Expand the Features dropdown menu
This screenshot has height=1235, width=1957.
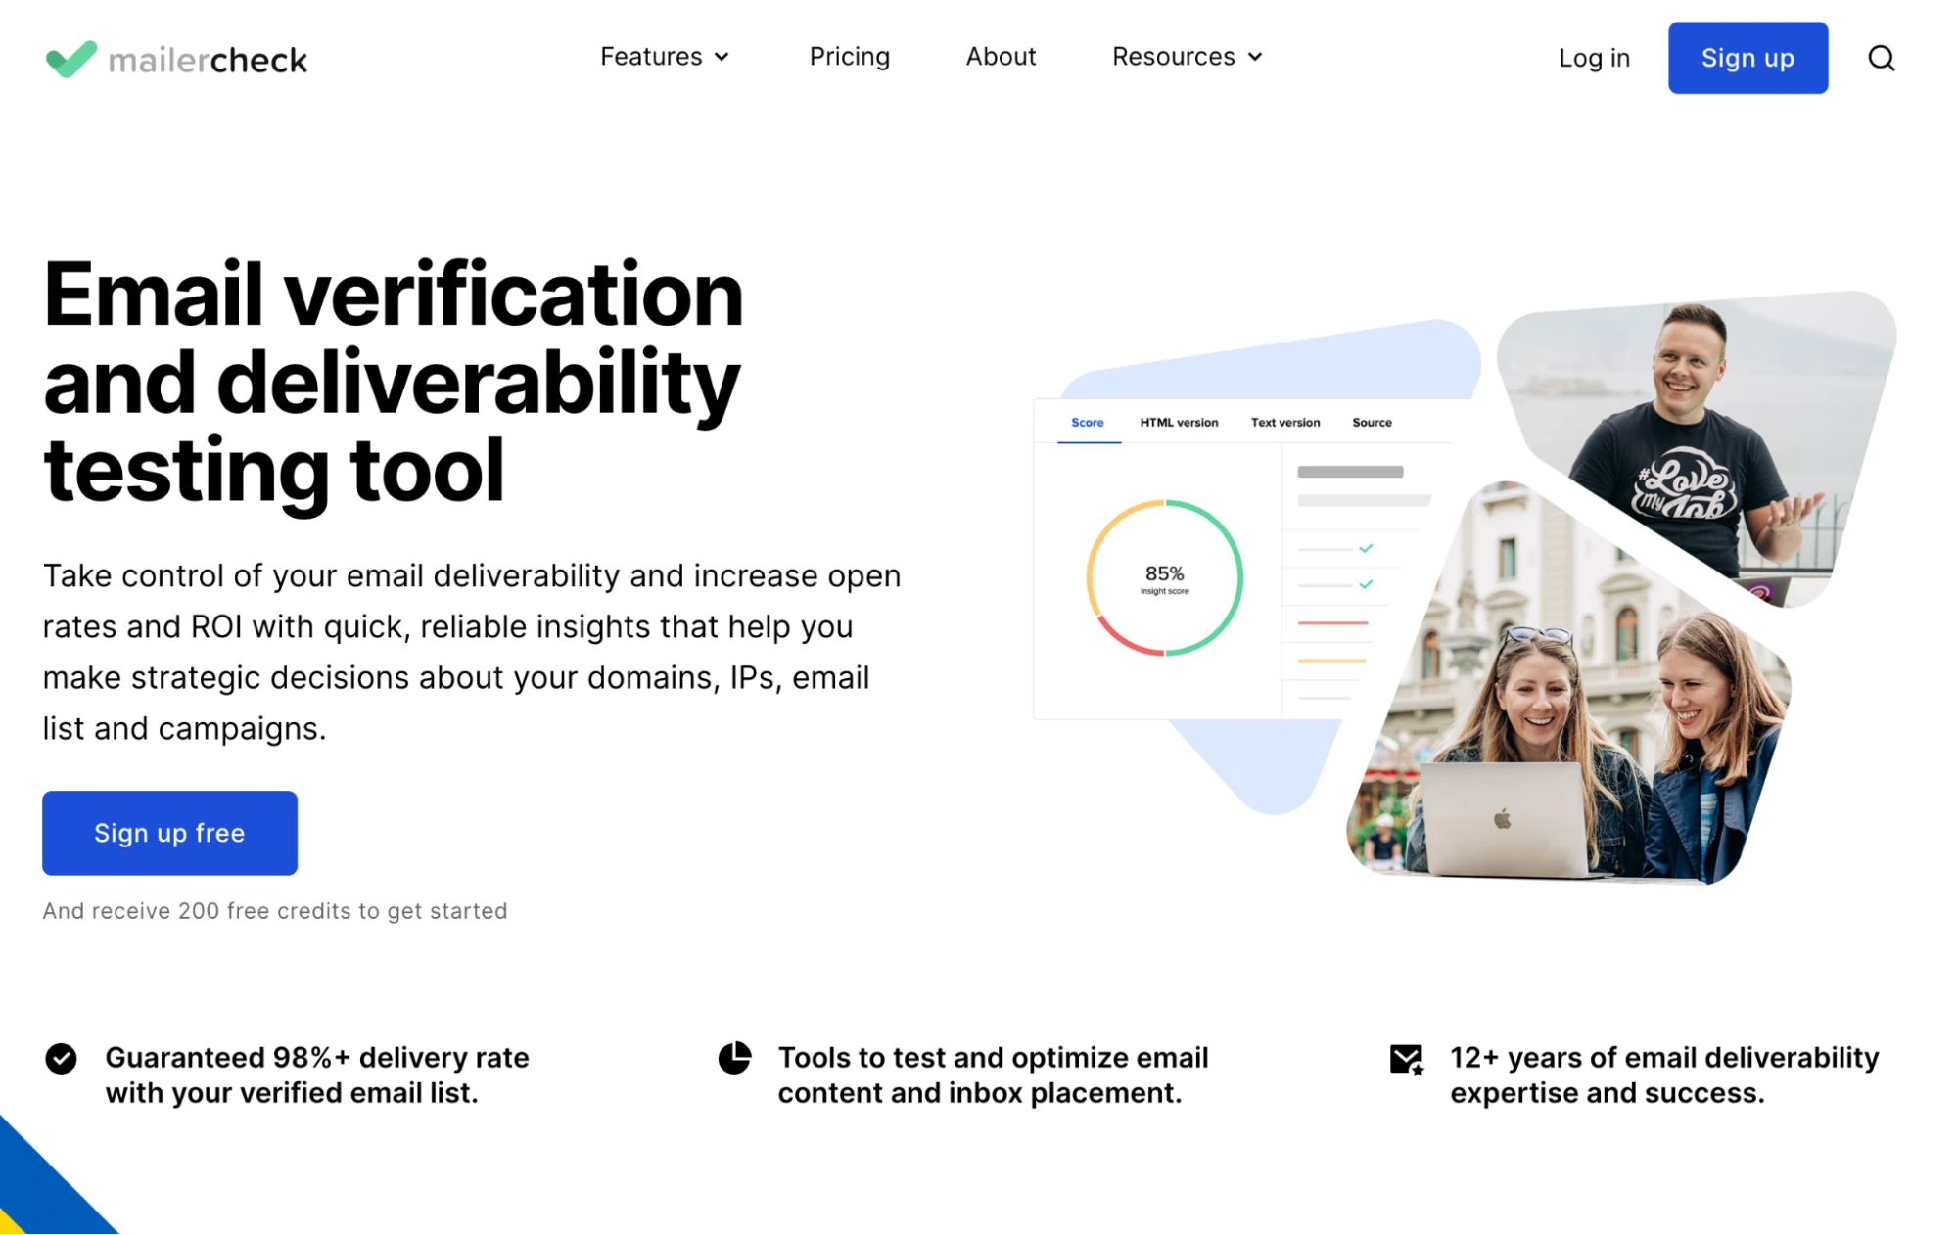(651, 57)
